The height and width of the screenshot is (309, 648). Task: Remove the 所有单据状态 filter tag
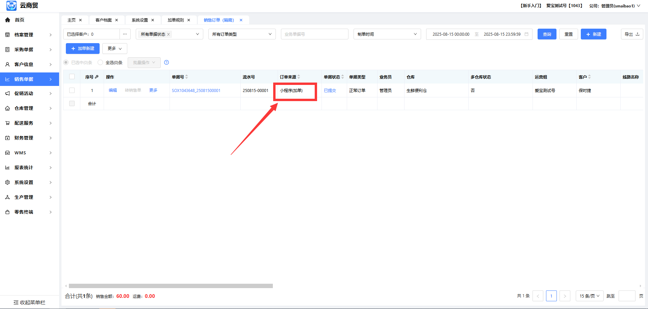click(x=169, y=34)
